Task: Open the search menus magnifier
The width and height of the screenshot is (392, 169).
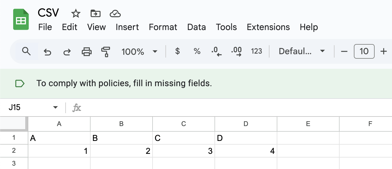Action: click(26, 51)
